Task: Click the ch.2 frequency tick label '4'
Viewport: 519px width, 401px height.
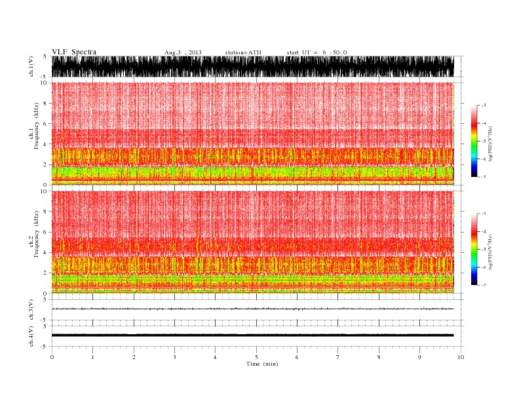Action: point(45,253)
